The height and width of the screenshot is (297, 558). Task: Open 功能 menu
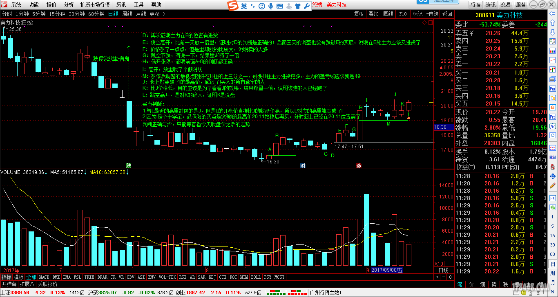(x=34, y=4)
